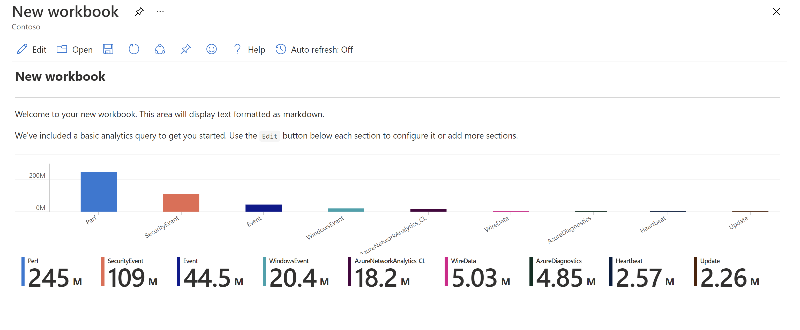Open the ellipsis more options menu
The image size is (800, 330).
(x=160, y=12)
